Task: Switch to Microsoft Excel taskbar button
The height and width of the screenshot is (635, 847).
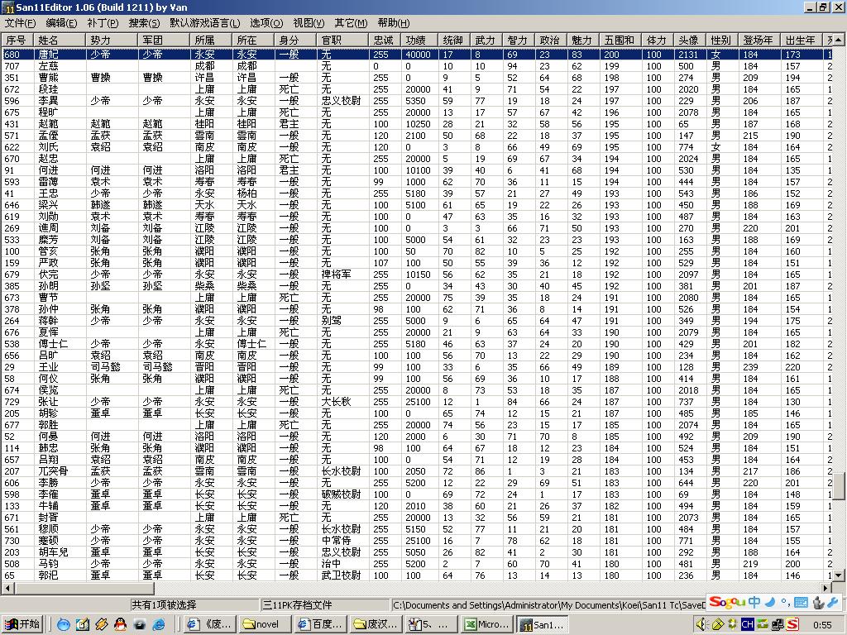Action: [x=487, y=624]
